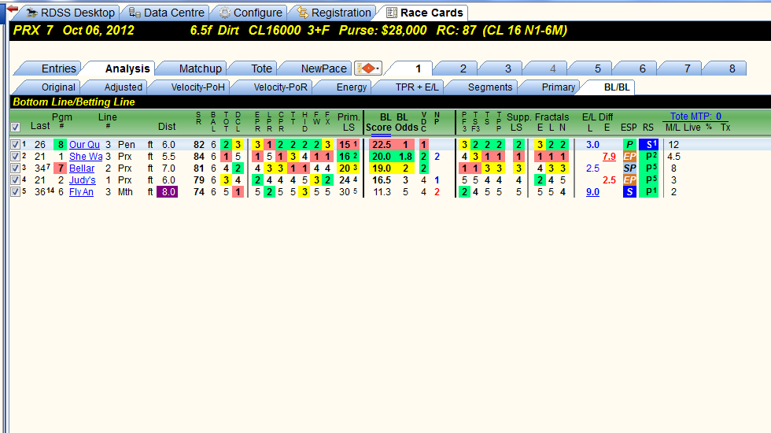Click the red back arrow icon
The width and height of the screenshot is (771, 433).
coord(13,9)
